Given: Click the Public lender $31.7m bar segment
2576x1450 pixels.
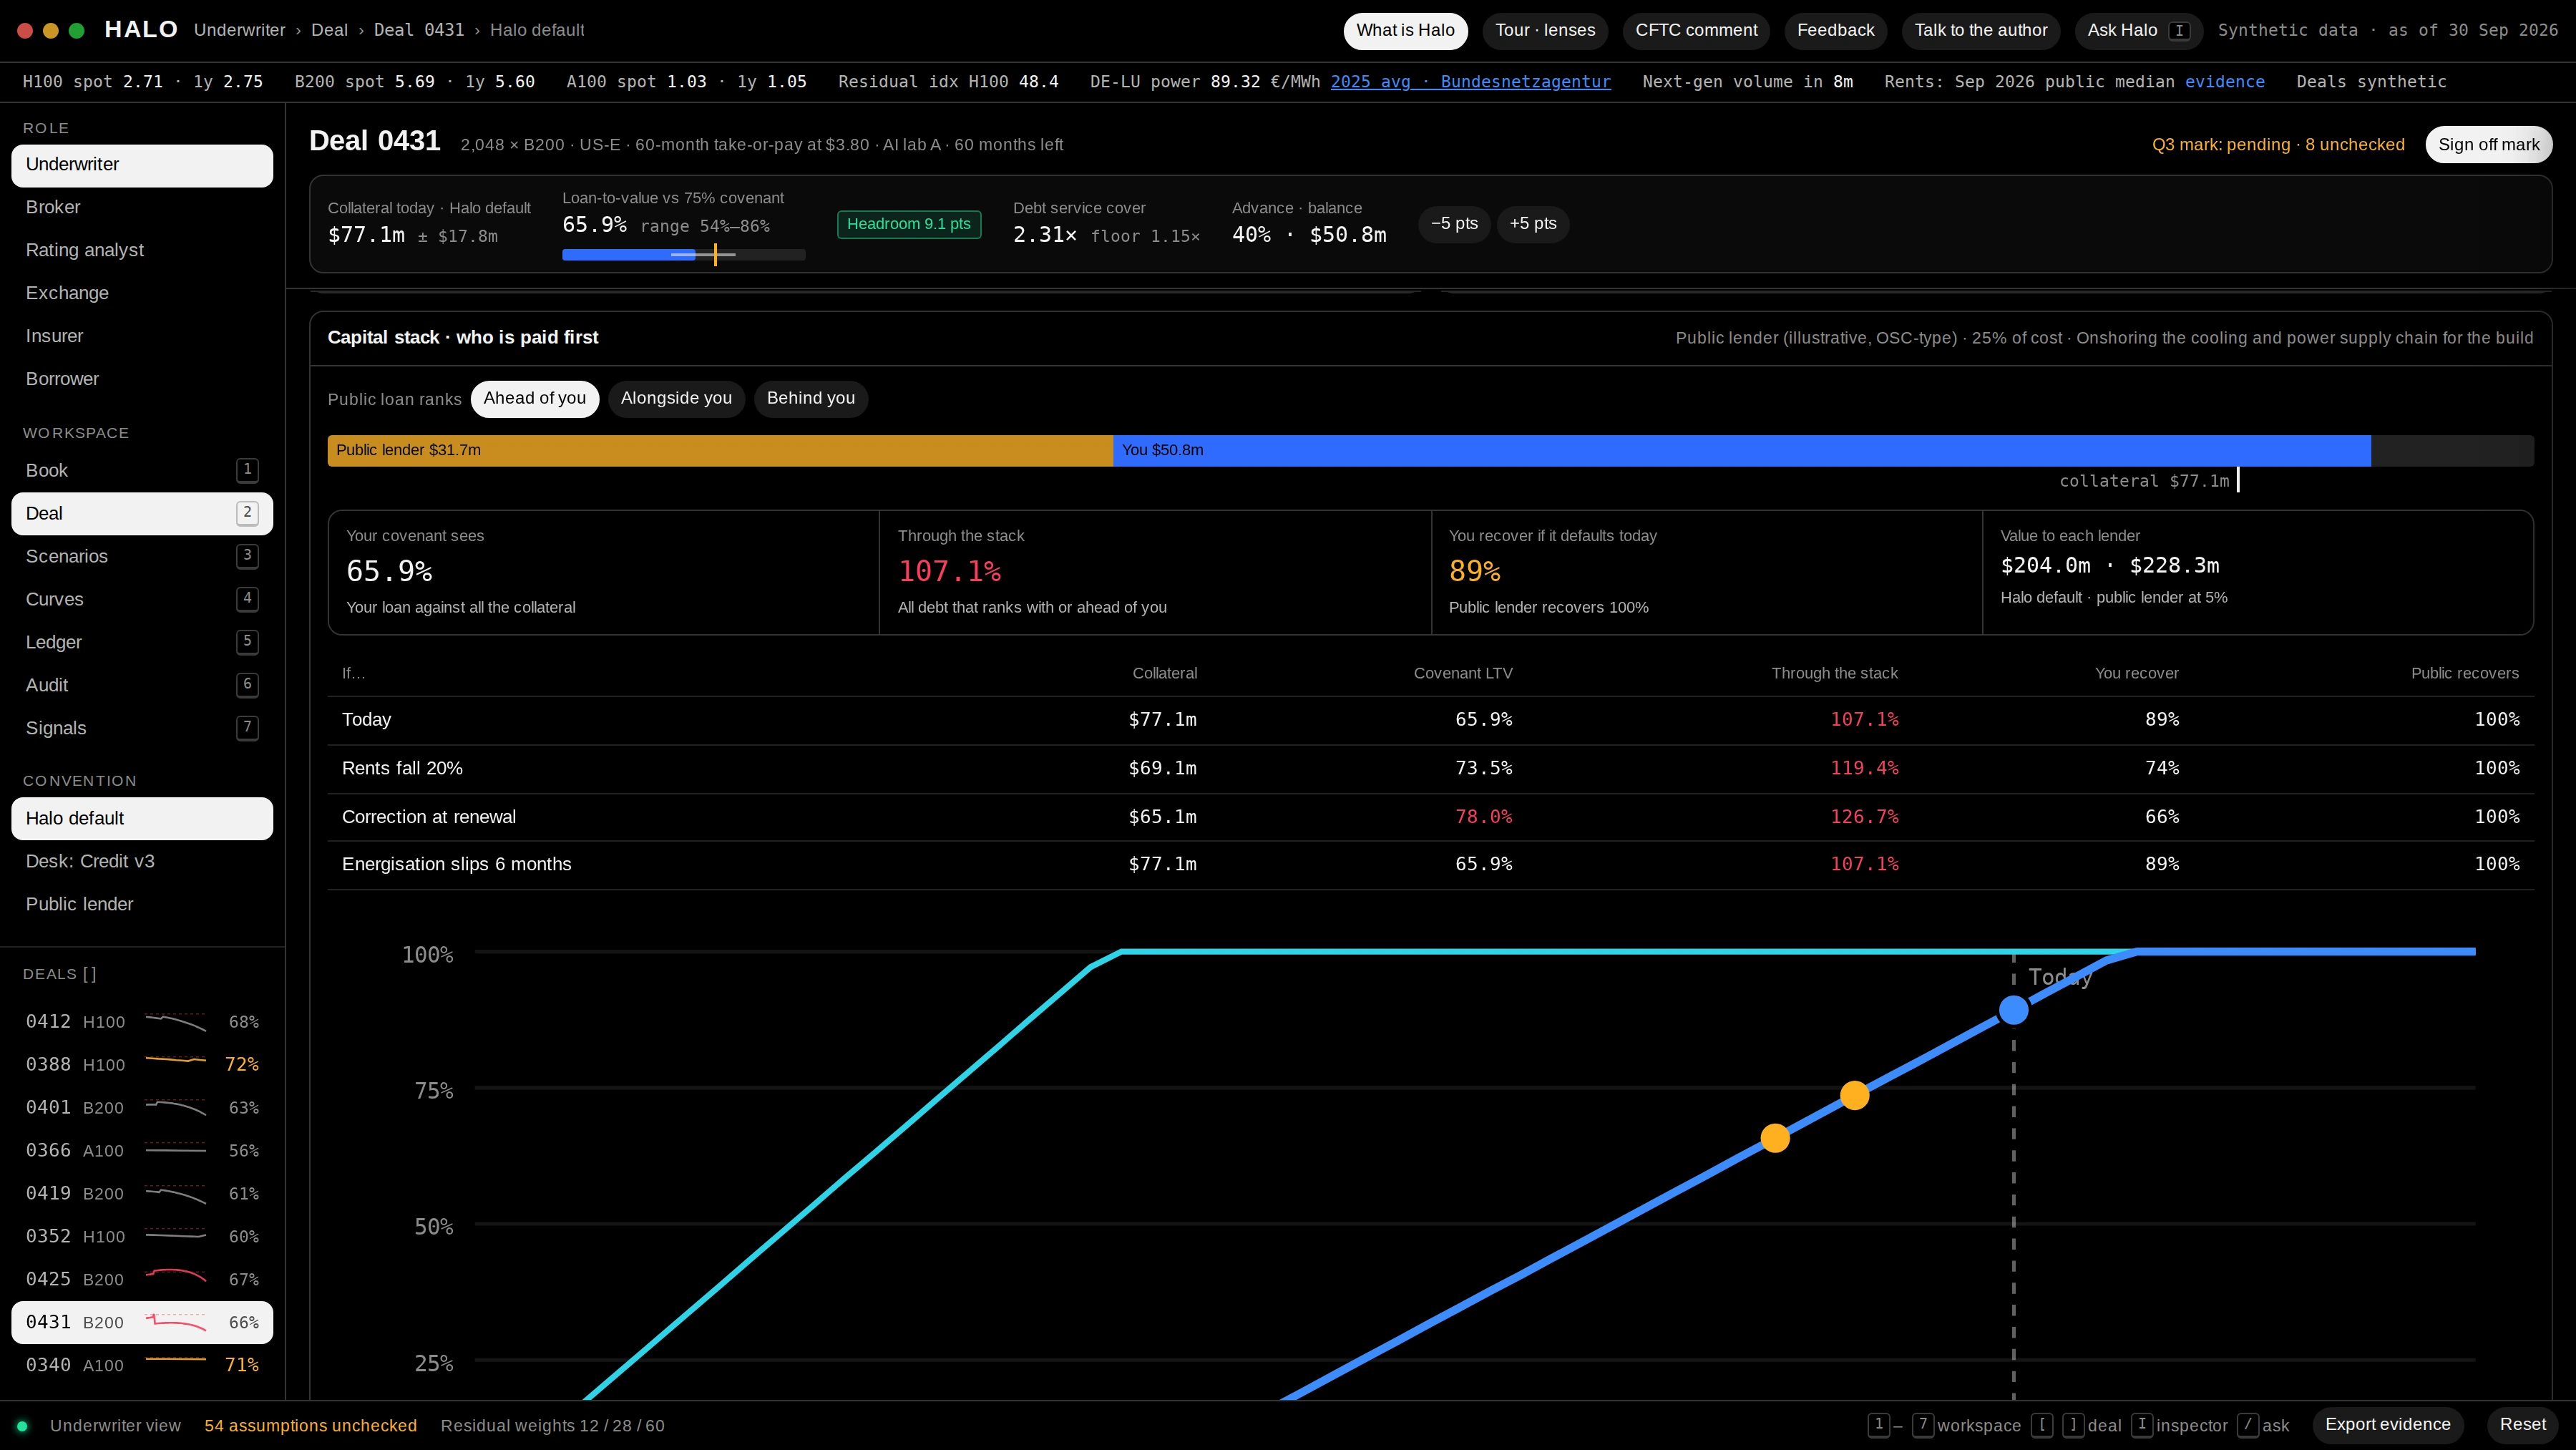Looking at the screenshot, I should click(720, 451).
